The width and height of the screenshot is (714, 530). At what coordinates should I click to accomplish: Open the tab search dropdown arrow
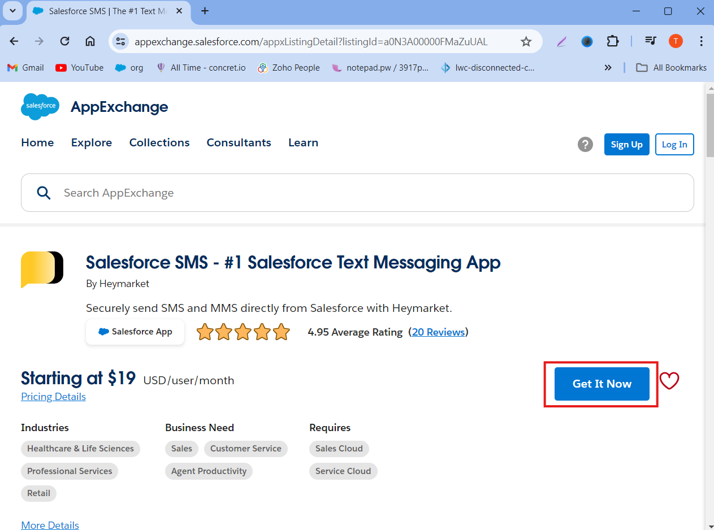(12, 11)
